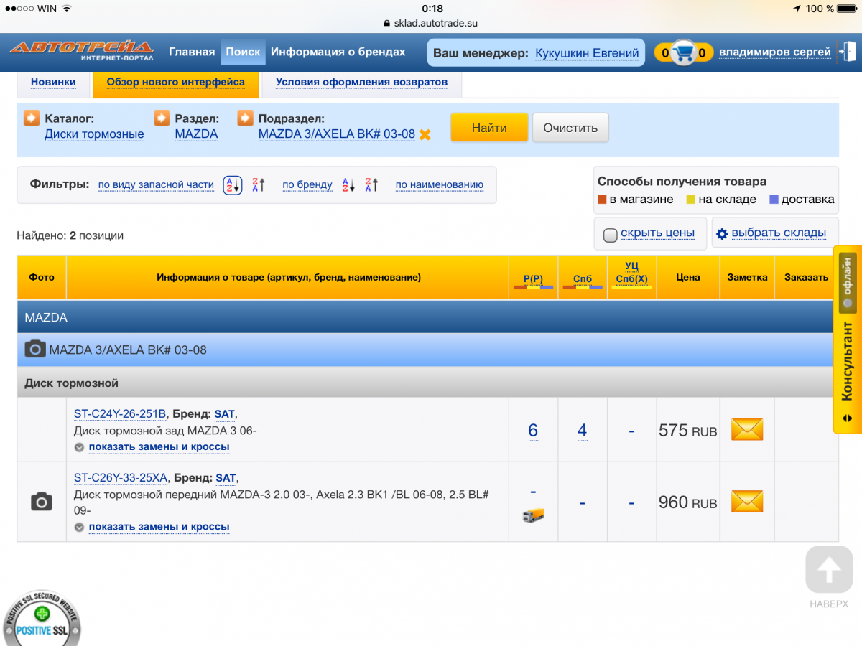Switch to 'Условия оформления возвратов' tab
862x646 pixels.
361,82
